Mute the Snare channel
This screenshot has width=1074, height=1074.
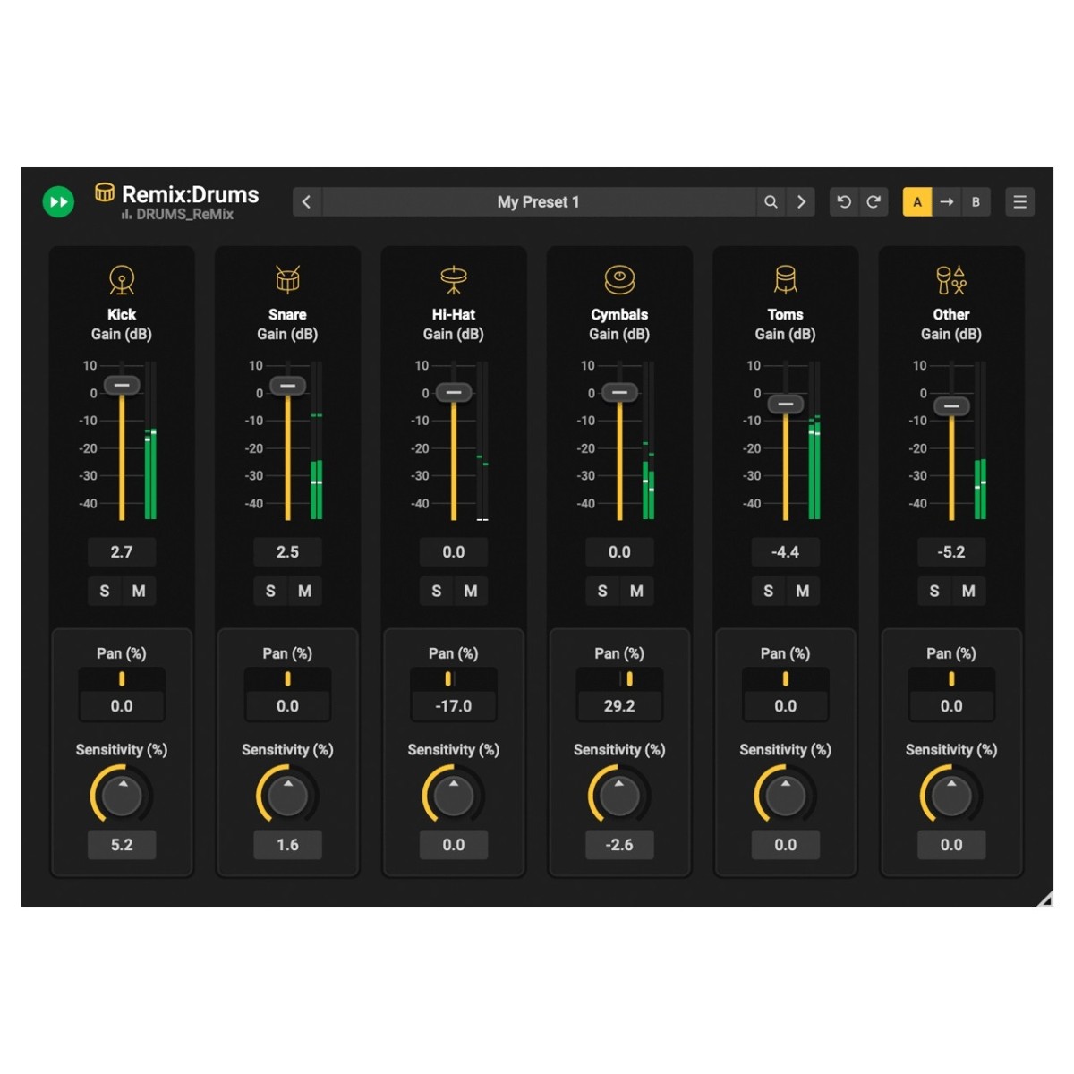pos(304,591)
